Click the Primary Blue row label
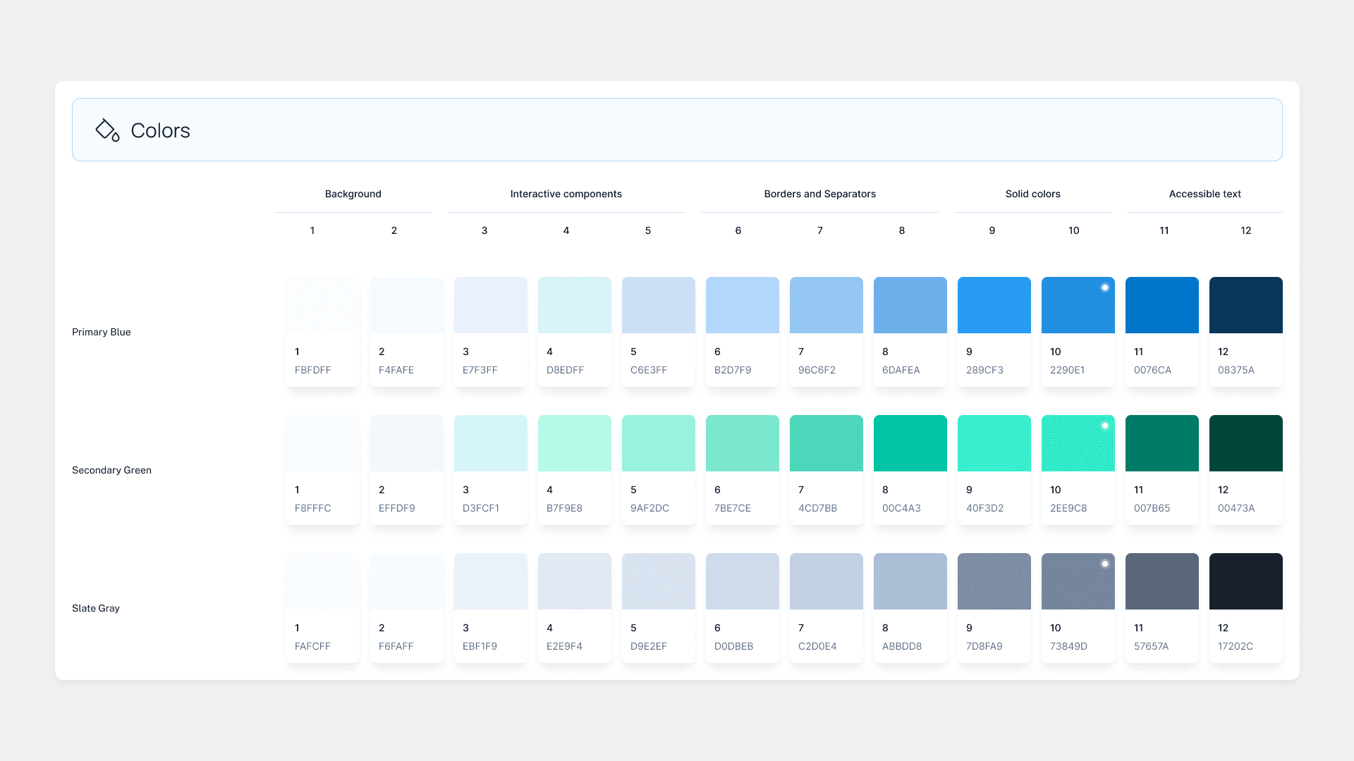This screenshot has width=1354, height=761. 102,332
